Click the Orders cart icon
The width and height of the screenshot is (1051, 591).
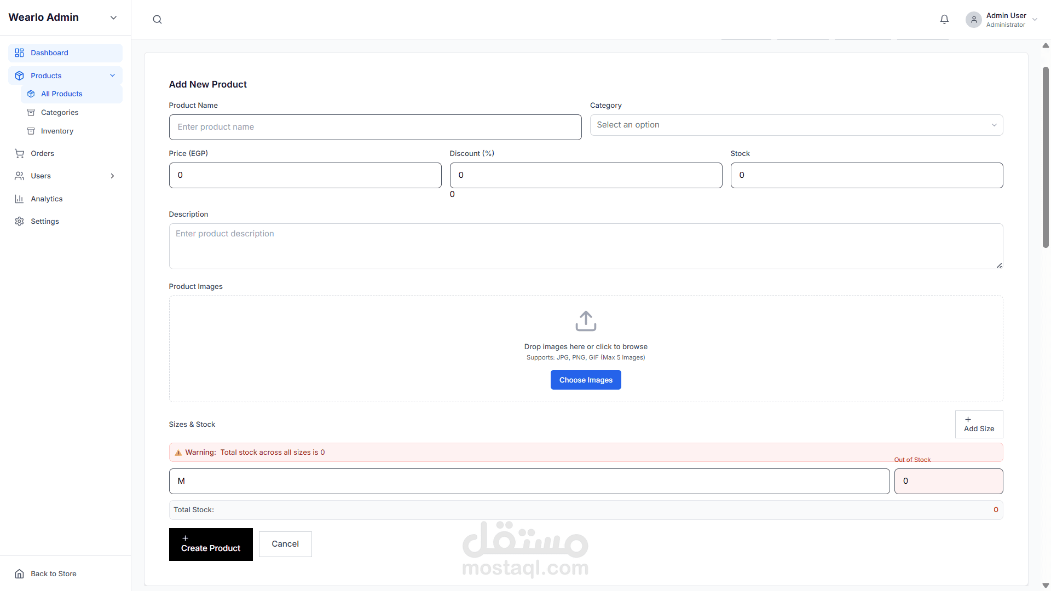[x=20, y=154]
